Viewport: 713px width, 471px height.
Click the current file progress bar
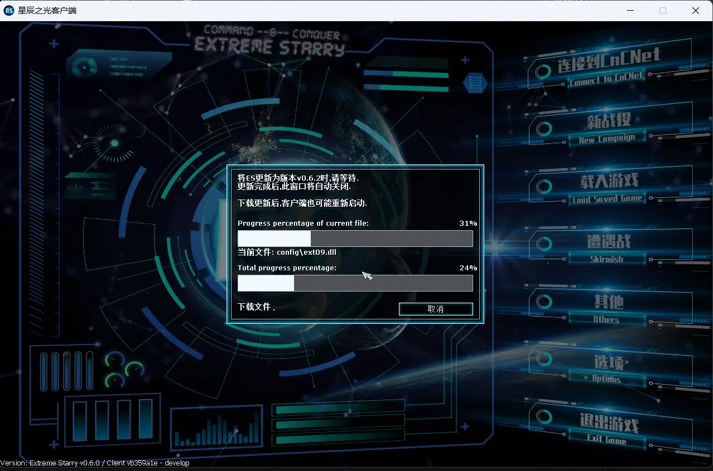355,239
